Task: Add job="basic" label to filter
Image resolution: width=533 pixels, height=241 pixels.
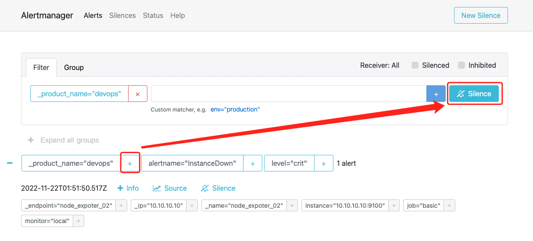Action: [449, 206]
